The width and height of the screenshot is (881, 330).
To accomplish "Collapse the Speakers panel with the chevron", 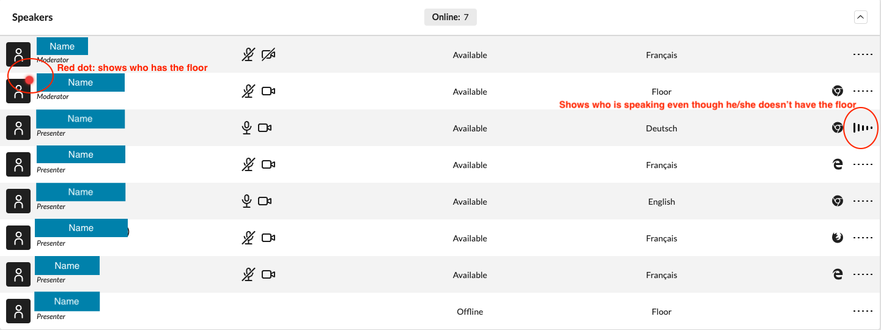I will pyautogui.click(x=860, y=17).
